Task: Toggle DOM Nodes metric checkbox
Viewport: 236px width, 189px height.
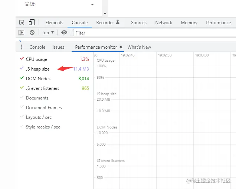Action: pos(22,78)
